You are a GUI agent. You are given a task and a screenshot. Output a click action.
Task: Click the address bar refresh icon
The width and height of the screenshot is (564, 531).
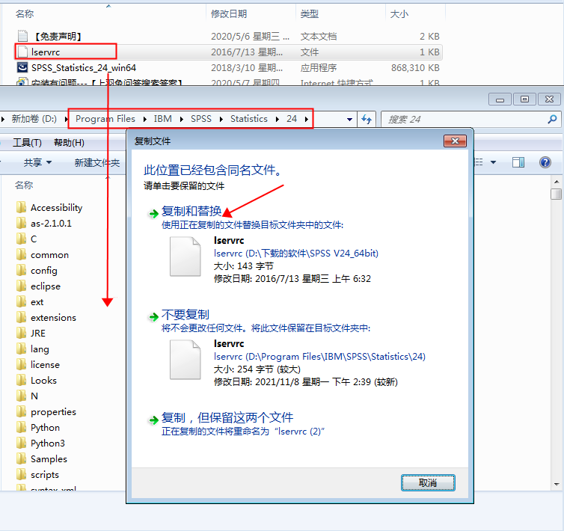[367, 119]
